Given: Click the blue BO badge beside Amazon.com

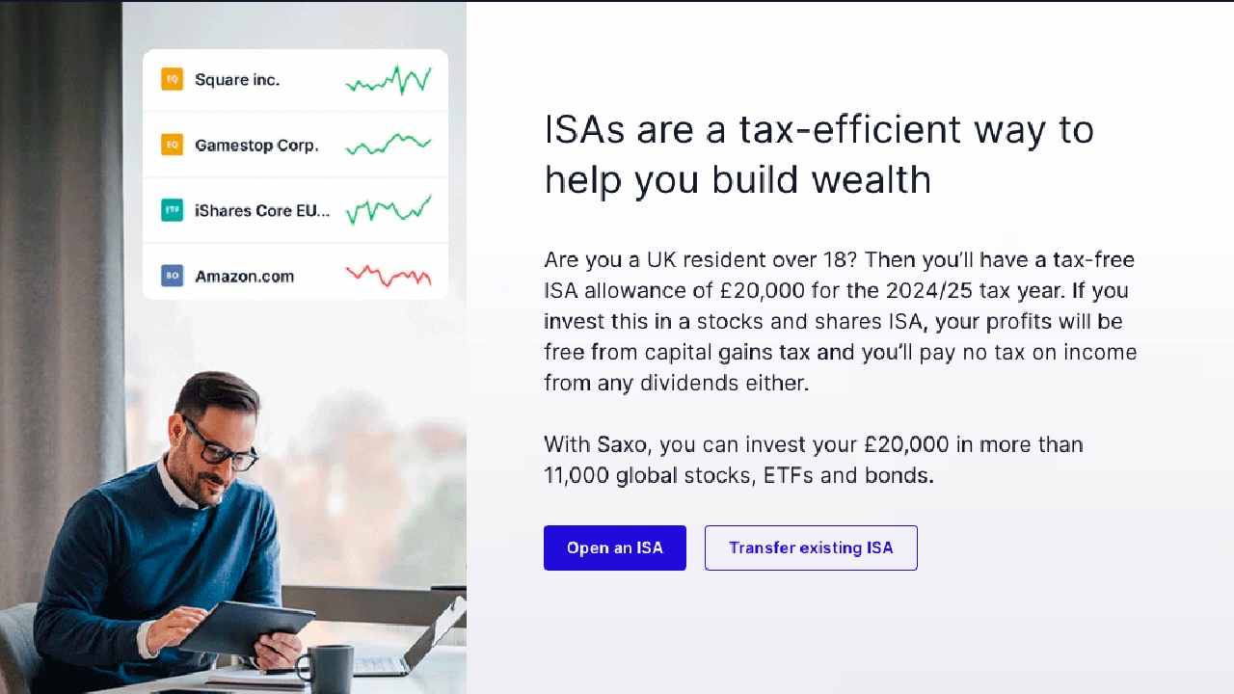Looking at the screenshot, I should pos(173,276).
